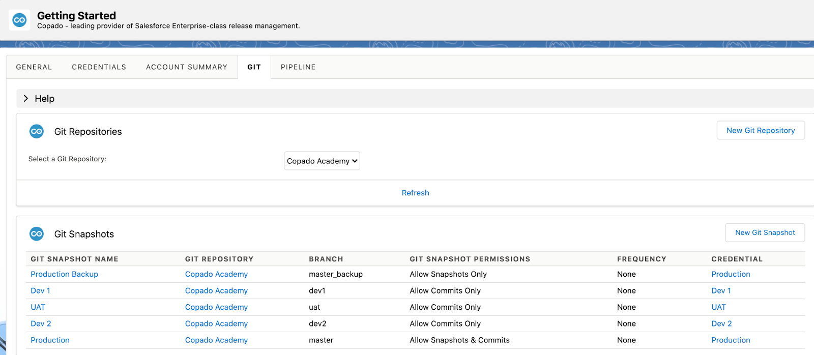This screenshot has height=355, width=814.
Task: Open the Copado Academy repository dropdown
Action: 322,161
